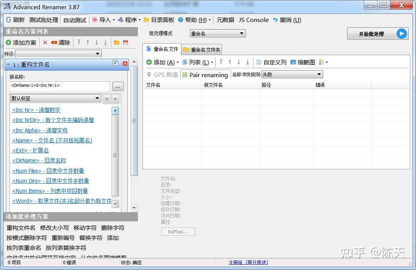Toggle Thumbnails (缩略图) view icon
Screen dimensions: 416x270
point(293,62)
